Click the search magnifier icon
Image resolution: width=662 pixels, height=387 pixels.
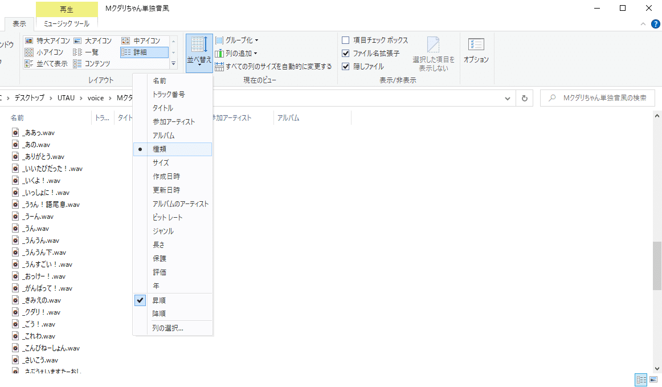click(x=552, y=98)
